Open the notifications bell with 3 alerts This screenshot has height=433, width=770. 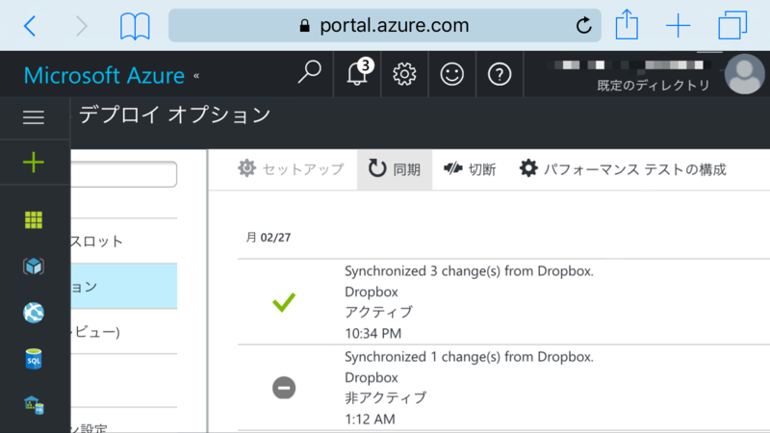(357, 74)
